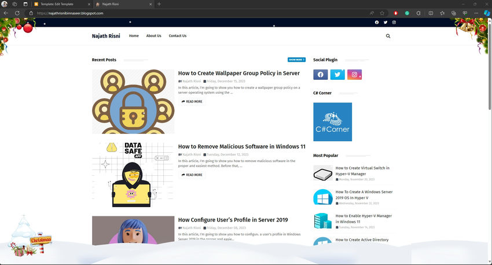Open the Contact Us menu item
The image size is (492, 265).
[x=178, y=36]
